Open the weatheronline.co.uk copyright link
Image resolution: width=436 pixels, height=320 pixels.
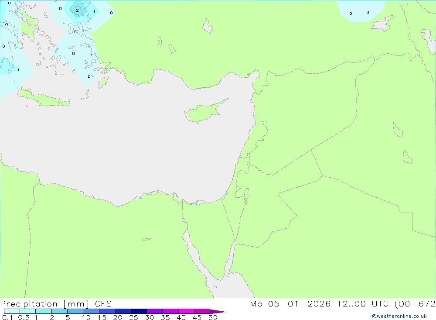point(399,316)
